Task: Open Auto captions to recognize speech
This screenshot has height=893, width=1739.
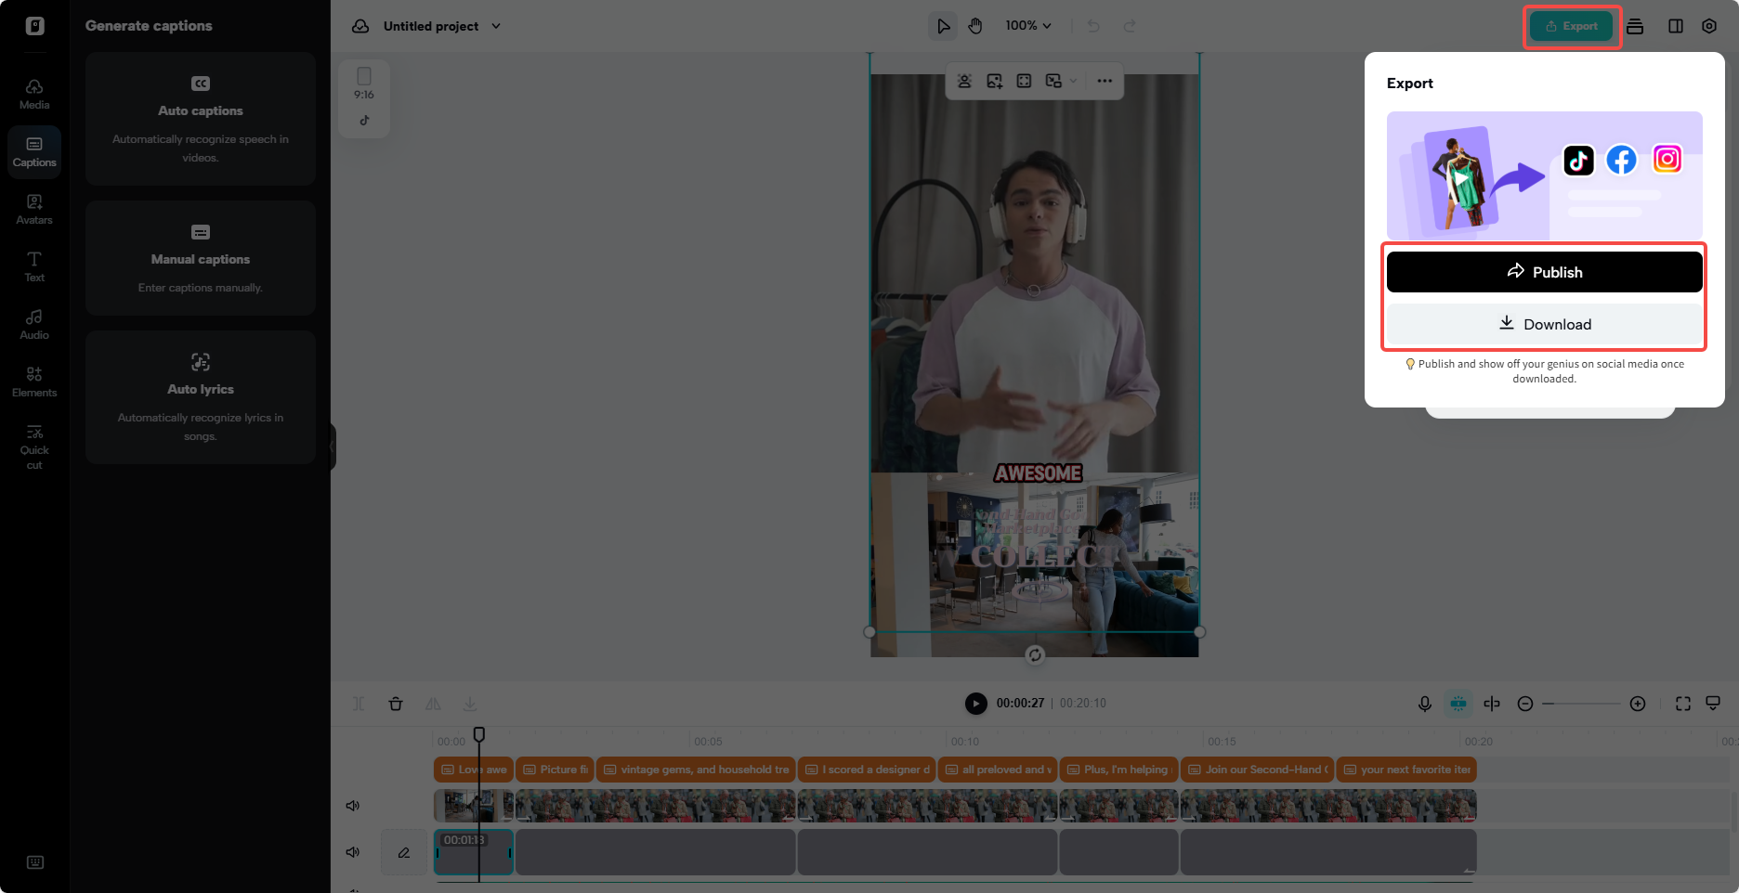Action: [x=200, y=119]
